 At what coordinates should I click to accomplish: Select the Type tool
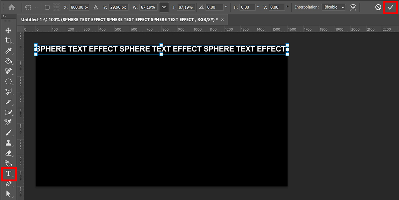(x=9, y=173)
